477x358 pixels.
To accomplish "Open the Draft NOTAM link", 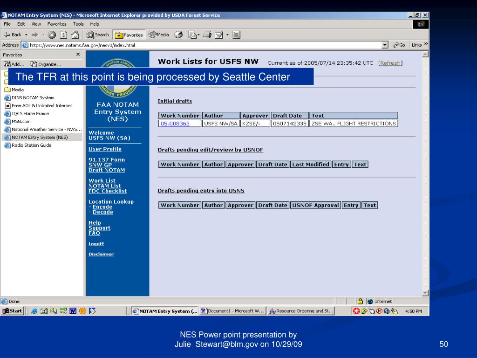I will click(107, 170).
